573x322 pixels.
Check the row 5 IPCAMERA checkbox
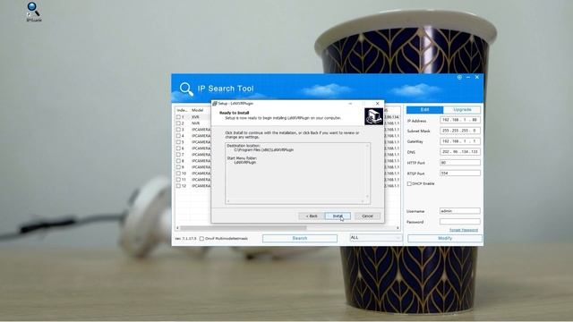point(179,142)
